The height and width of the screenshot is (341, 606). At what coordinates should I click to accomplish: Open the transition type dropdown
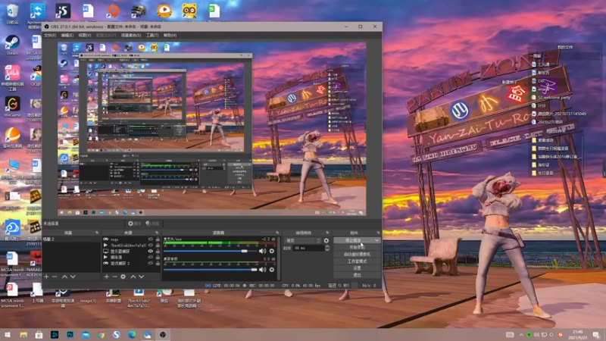(302, 240)
